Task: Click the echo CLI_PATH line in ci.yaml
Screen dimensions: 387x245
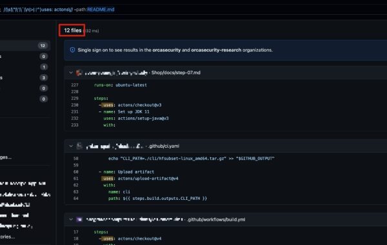Action: (x=192, y=159)
